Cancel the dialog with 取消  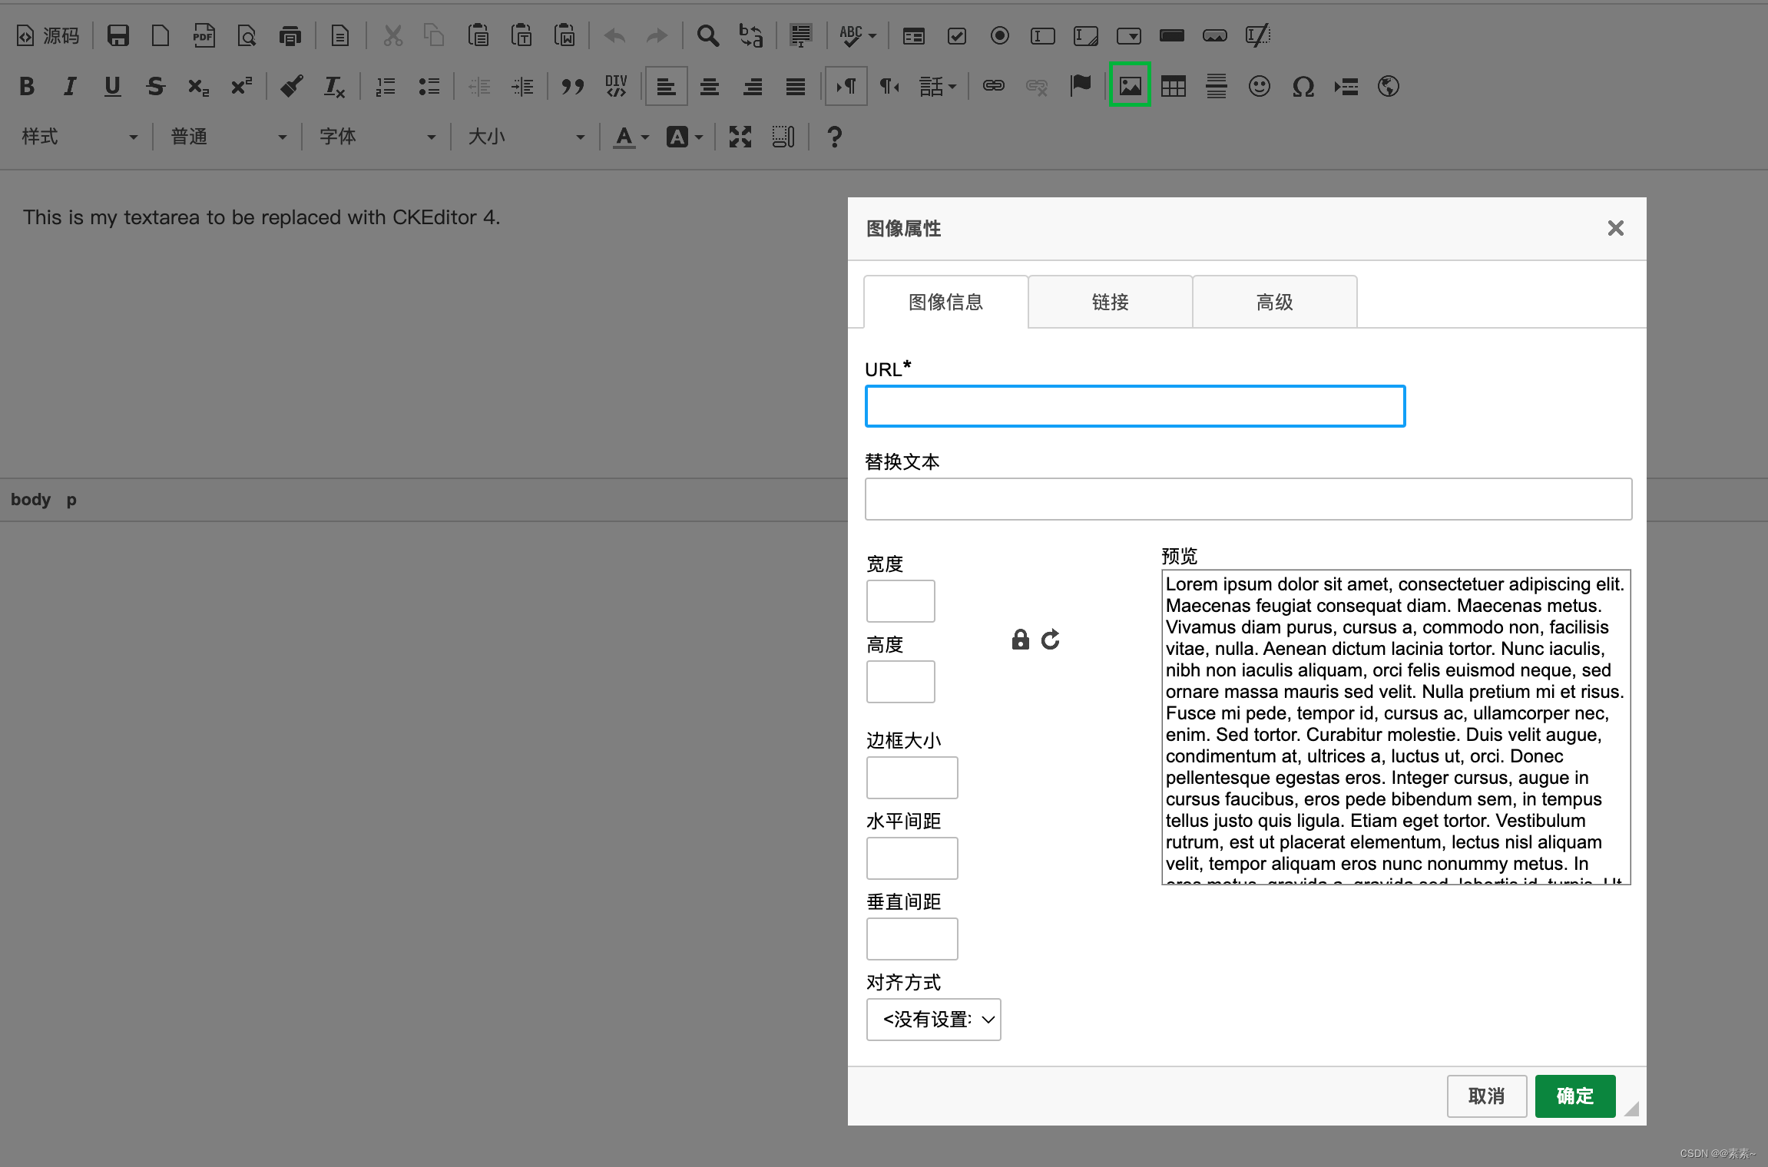[x=1486, y=1096]
